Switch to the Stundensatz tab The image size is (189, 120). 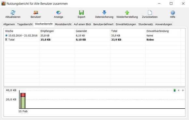pos(145,24)
